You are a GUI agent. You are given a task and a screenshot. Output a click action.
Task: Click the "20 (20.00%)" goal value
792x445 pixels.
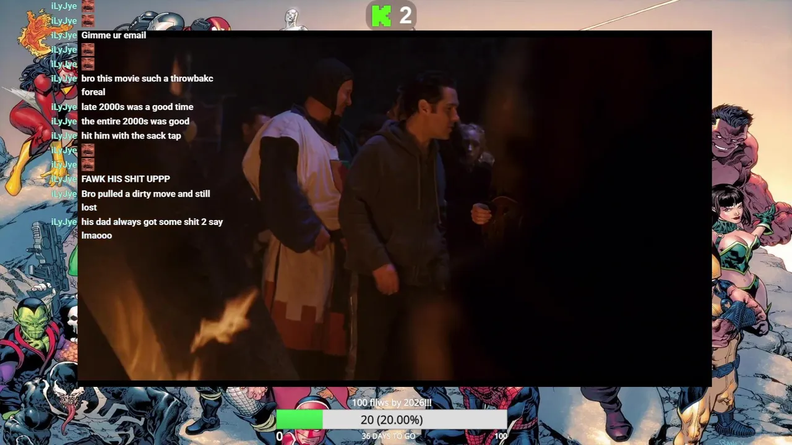click(x=392, y=420)
